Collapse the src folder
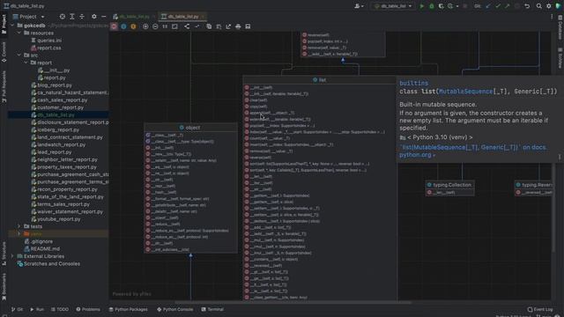This screenshot has width=564, height=317. click(x=19, y=55)
